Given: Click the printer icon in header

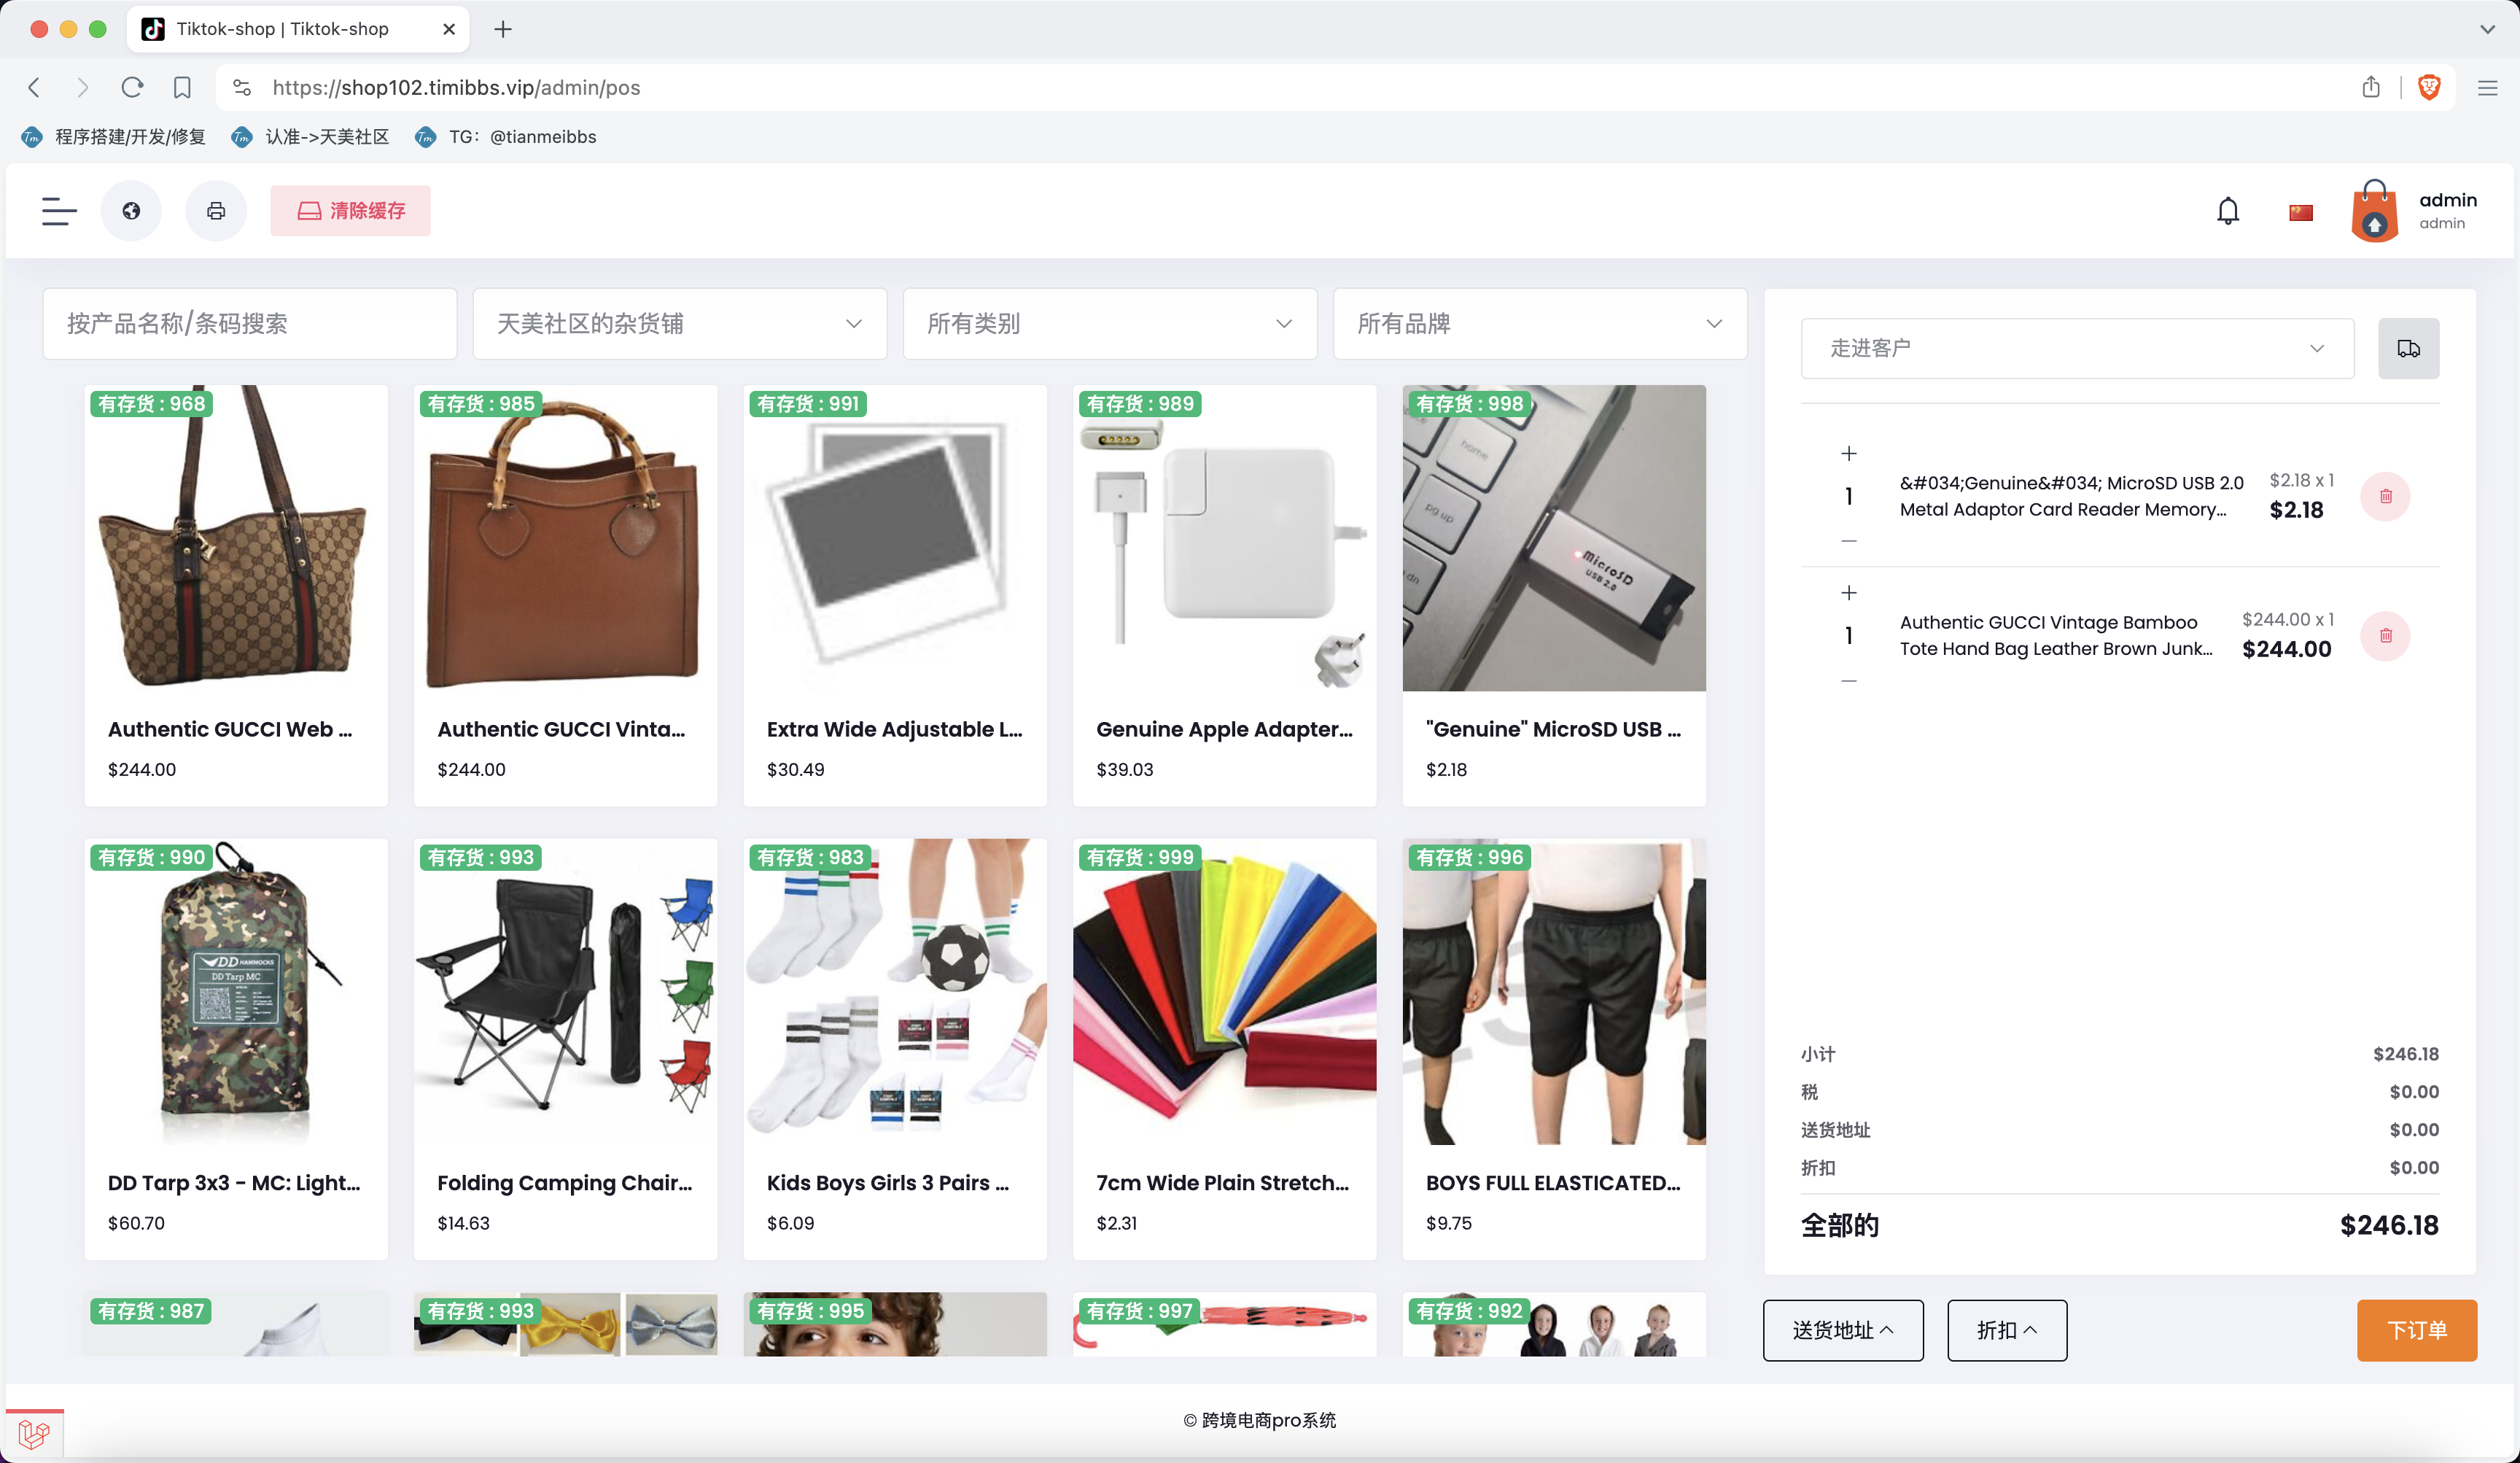Looking at the screenshot, I should tap(216, 211).
